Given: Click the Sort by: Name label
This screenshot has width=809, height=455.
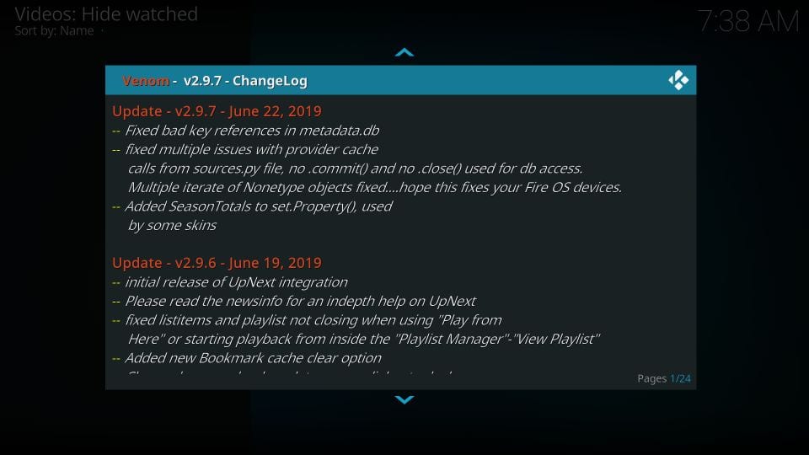Looking at the screenshot, I should (54, 31).
